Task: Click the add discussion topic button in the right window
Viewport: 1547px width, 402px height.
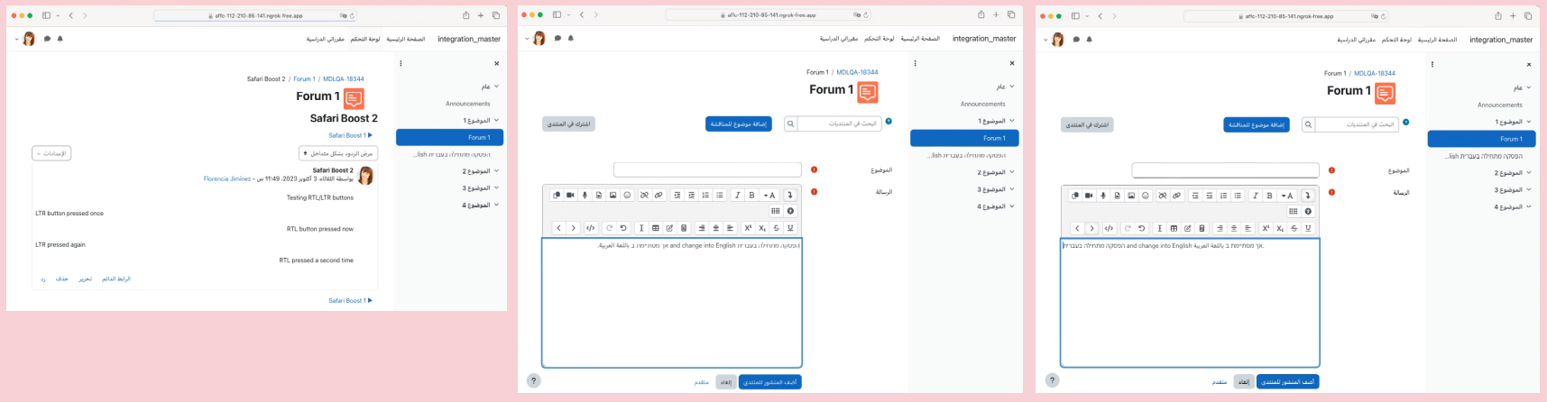Action: coord(1257,124)
